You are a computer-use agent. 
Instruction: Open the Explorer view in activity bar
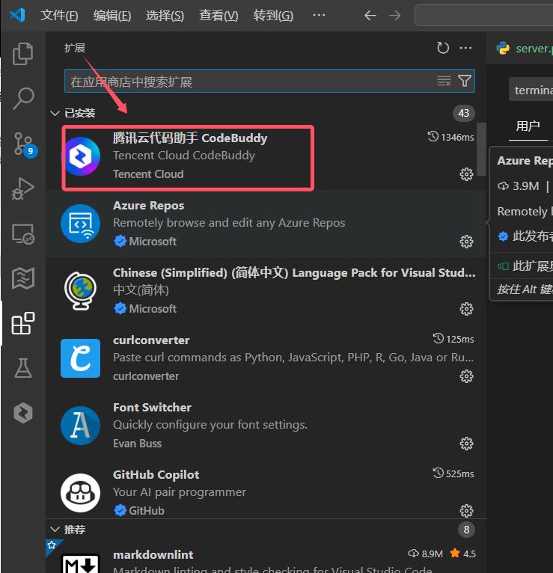23,54
